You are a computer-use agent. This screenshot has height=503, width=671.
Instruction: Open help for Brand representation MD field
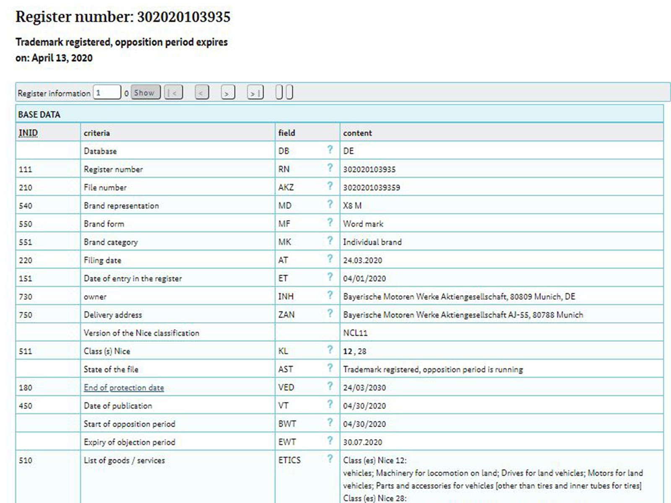tap(330, 204)
